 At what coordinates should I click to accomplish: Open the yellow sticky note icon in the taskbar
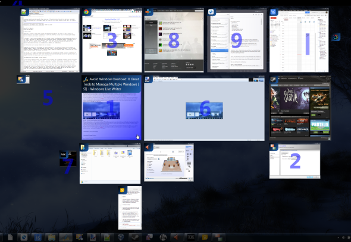point(205,237)
